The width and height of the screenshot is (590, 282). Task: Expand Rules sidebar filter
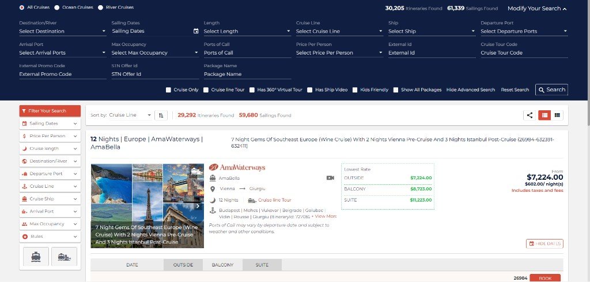[50, 237]
